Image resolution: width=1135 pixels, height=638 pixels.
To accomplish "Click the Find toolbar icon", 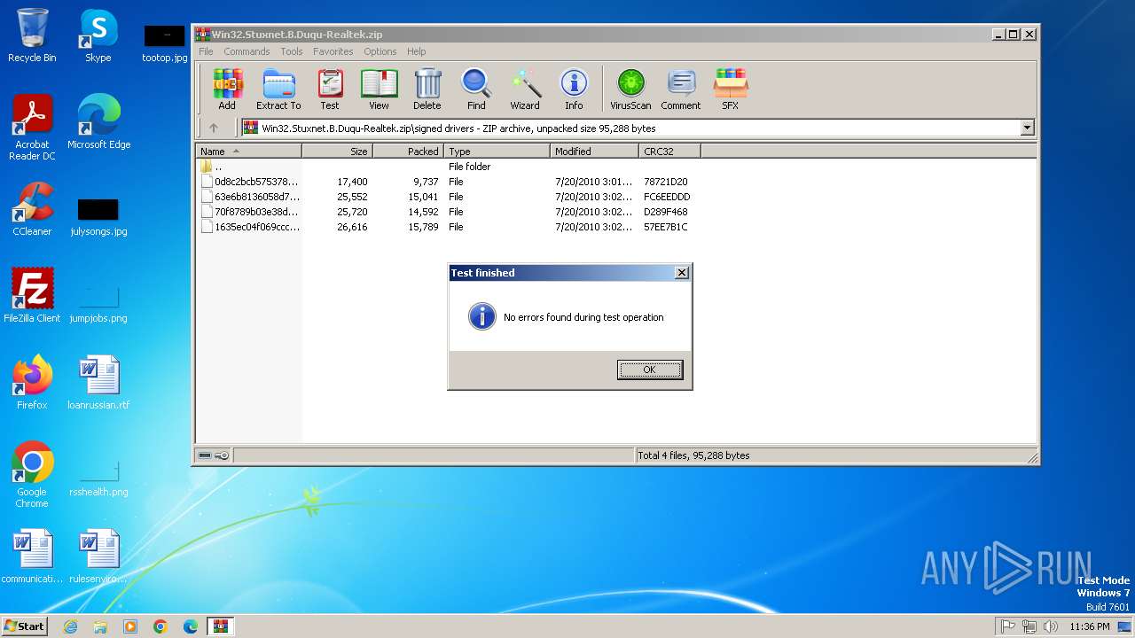I will tap(476, 89).
